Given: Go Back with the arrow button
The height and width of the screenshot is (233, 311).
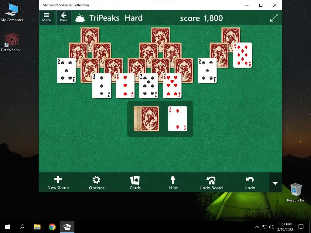Looking at the screenshot, I should click(x=64, y=17).
